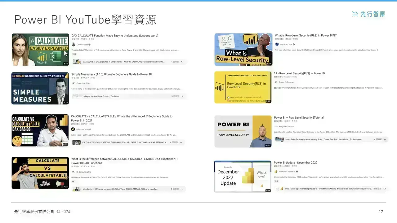The width and height of the screenshot is (397, 223).
Task: Expand chapters of Power BI December 2022 Update
Action: pyautogui.click(x=385, y=189)
